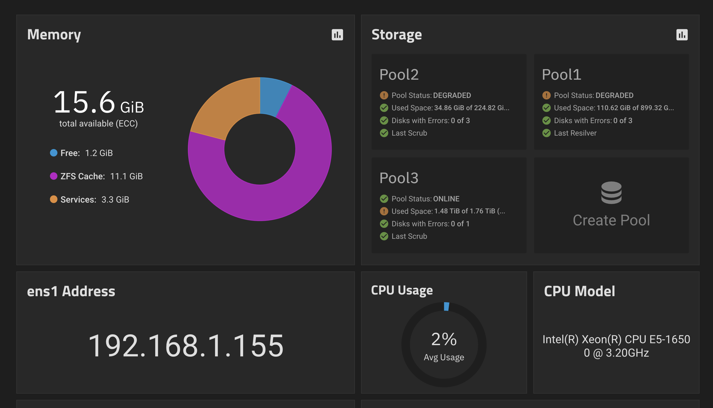Viewport: 713px width, 408px height.
Task: Open the Pool1 title
Action: (x=561, y=75)
